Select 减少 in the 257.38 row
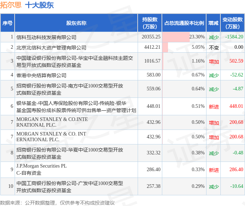The height and width of the screenshot is (206, 245). [x=214, y=187]
